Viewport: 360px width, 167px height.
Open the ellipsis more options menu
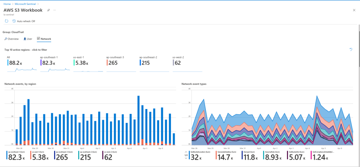[54, 10]
